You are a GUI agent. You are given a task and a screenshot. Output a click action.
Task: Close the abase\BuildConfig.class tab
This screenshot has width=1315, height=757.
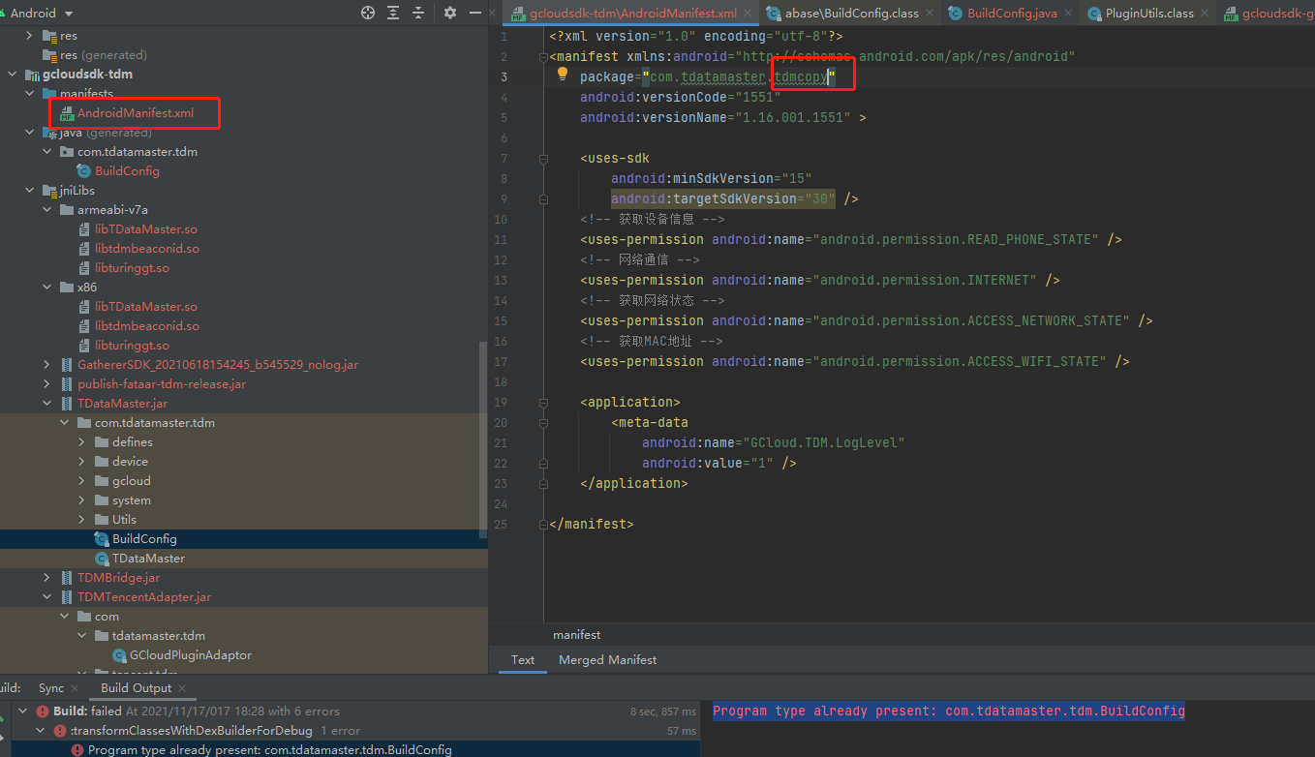point(930,14)
